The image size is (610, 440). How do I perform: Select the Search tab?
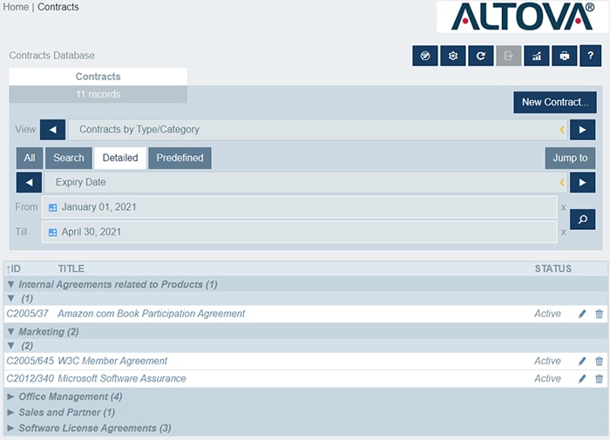69,158
